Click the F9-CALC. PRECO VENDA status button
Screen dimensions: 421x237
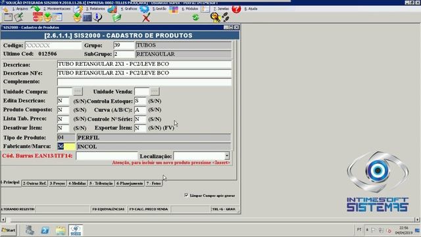point(149,209)
